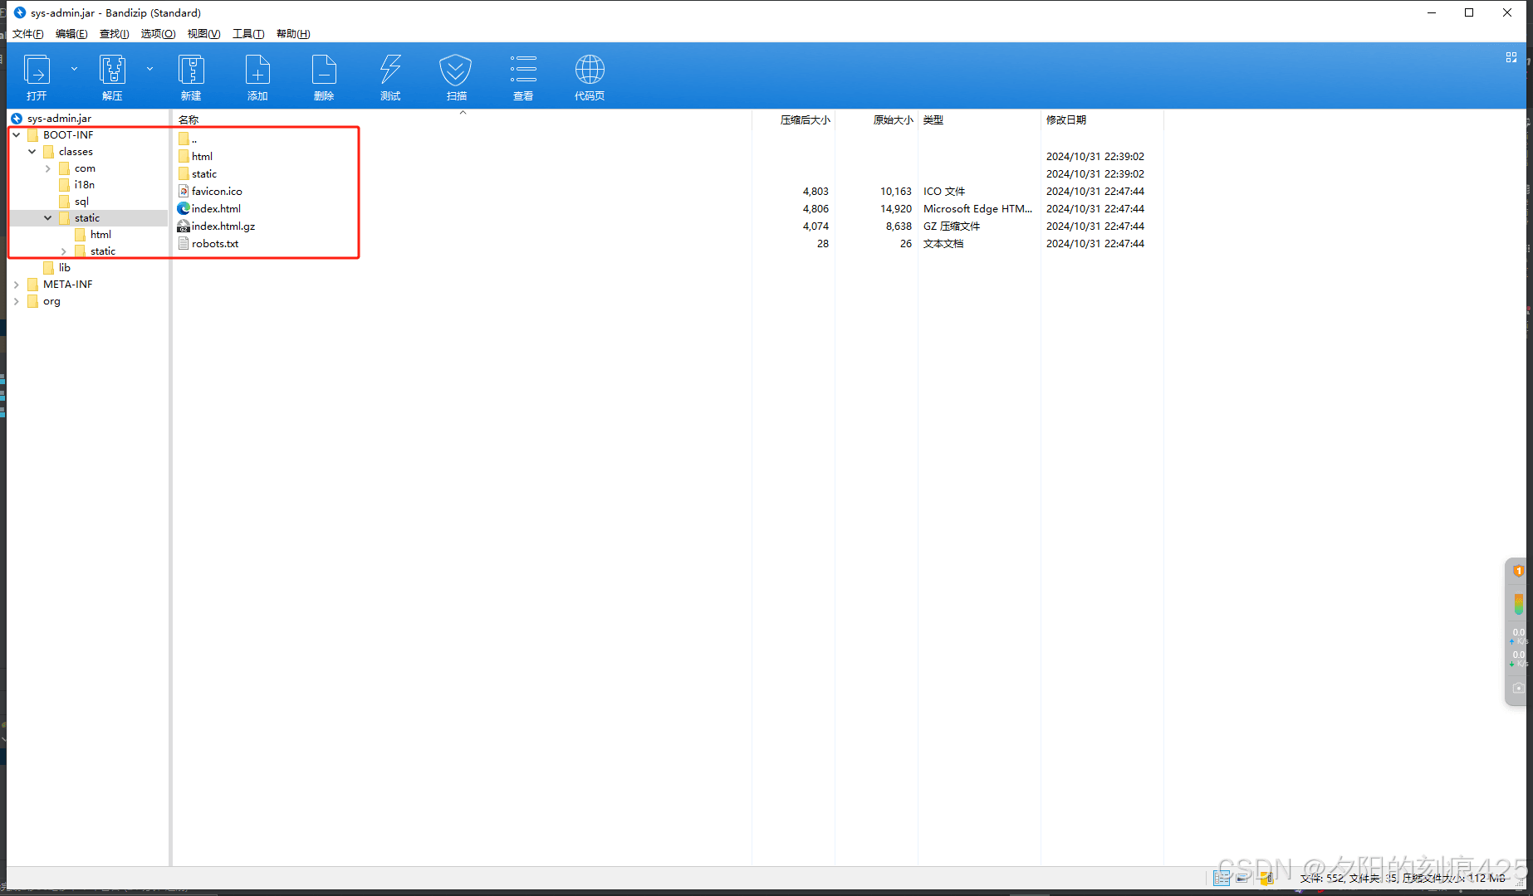Sort by the 名称 column header
The image size is (1533, 896).
point(189,120)
